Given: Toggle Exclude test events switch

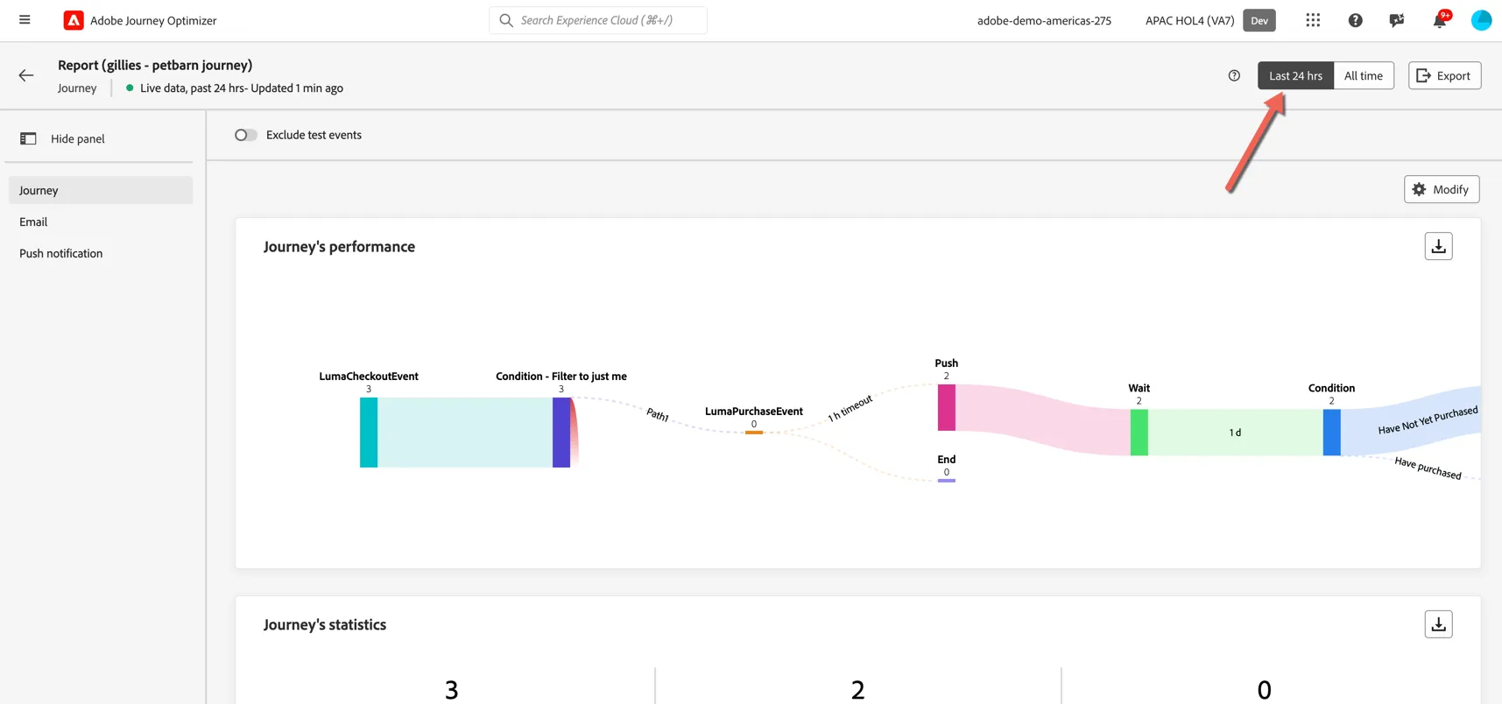Looking at the screenshot, I should (x=246, y=135).
